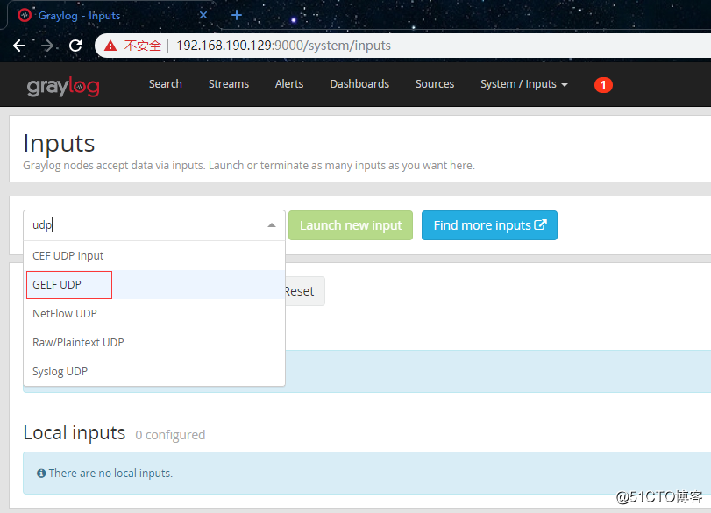Image resolution: width=711 pixels, height=513 pixels.
Task: Go to Alerts in navigation bar
Action: (x=289, y=84)
